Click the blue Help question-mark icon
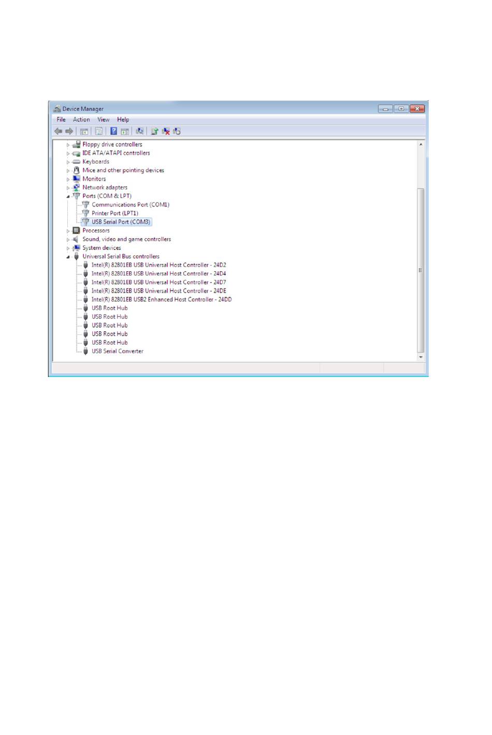Screen dimensions: 492x735 113,131
